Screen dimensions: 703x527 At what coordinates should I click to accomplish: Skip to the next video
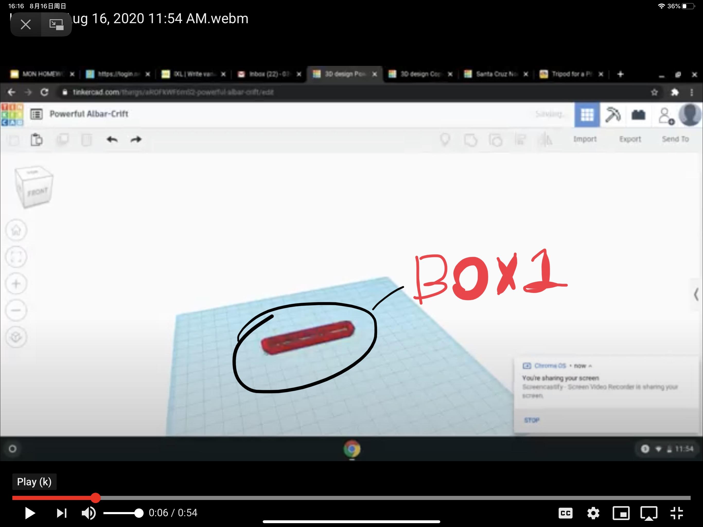61,513
